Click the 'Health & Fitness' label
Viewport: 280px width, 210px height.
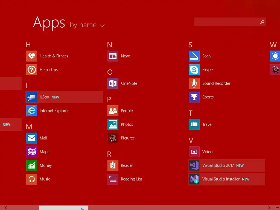tap(54, 56)
